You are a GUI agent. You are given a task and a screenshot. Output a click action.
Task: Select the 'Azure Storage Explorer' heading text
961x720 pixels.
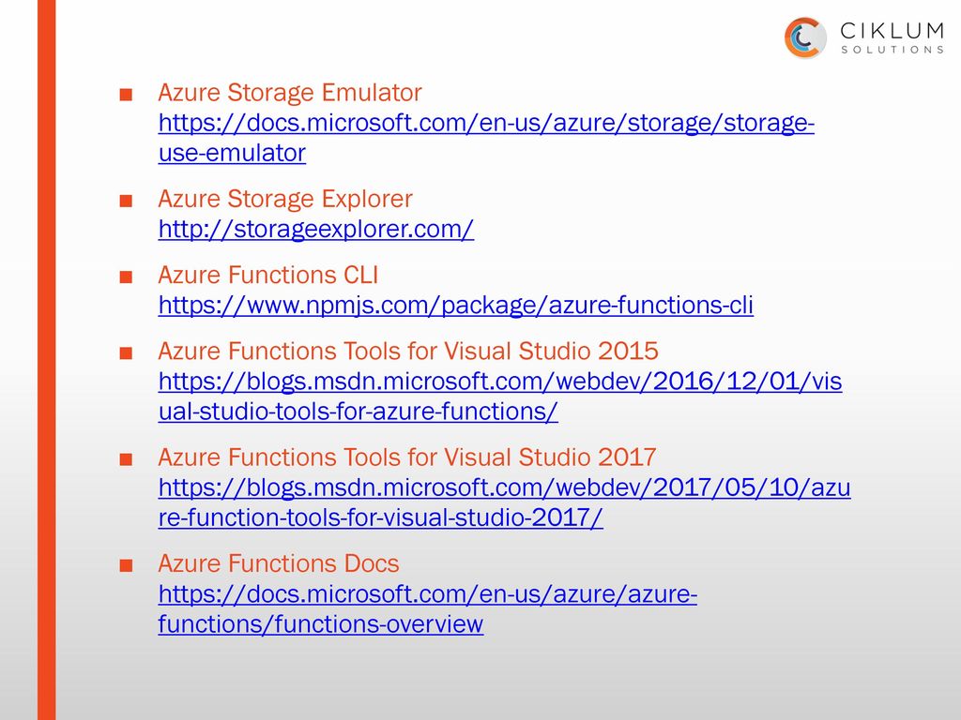point(285,199)
